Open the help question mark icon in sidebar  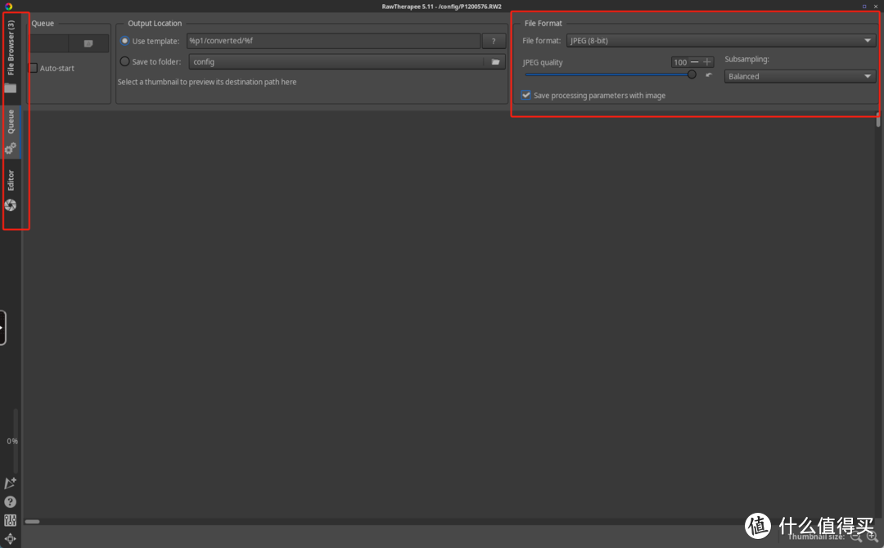11,501
